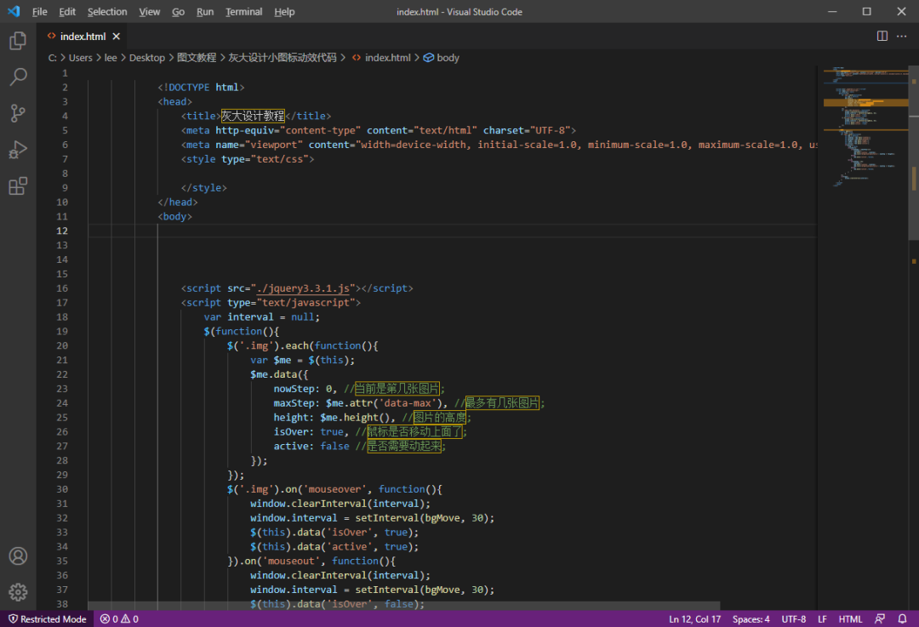Open the Run and Debug view
This screenshot has width=919, height=627.
coord(18,150)
